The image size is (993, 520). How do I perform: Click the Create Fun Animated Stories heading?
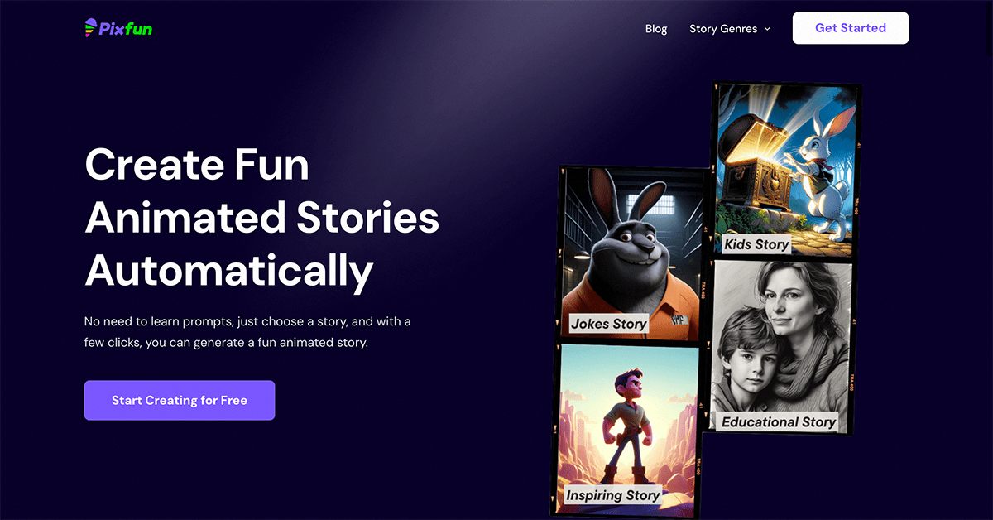pos(261,217)
